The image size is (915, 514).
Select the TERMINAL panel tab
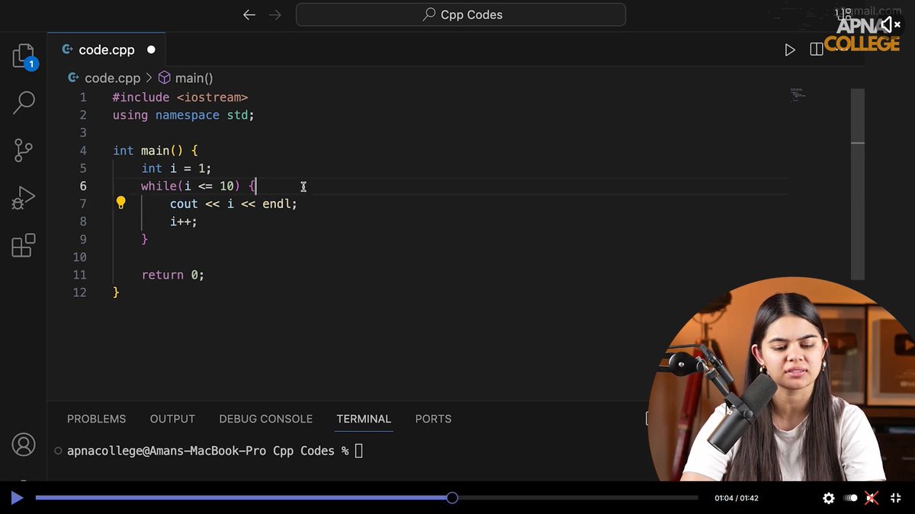click(x=364, y=419)
